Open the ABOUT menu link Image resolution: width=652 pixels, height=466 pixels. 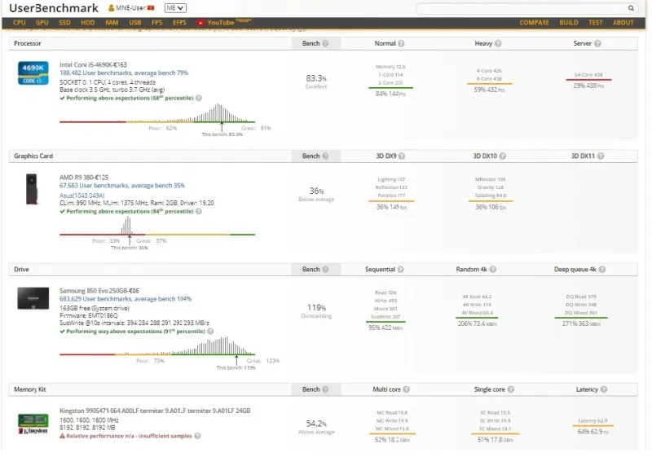pyautogui.click(x=623, y=23)
